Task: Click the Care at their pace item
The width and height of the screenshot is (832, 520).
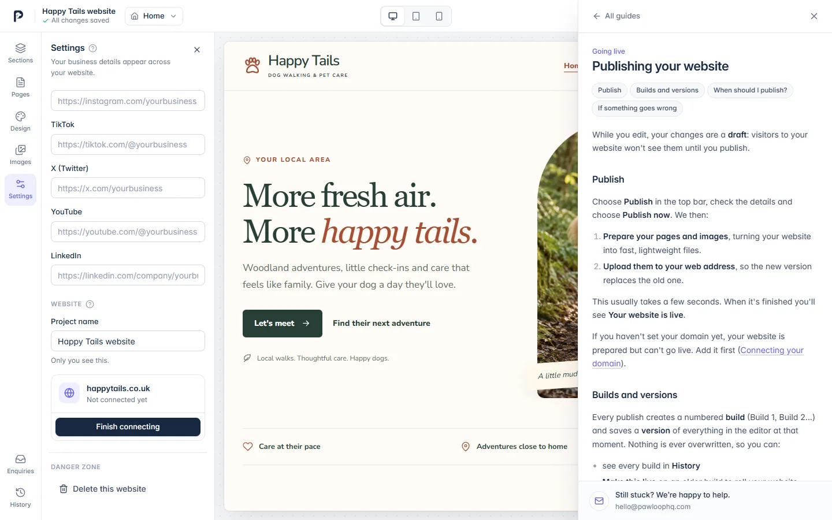Action: tap(281, 447)
